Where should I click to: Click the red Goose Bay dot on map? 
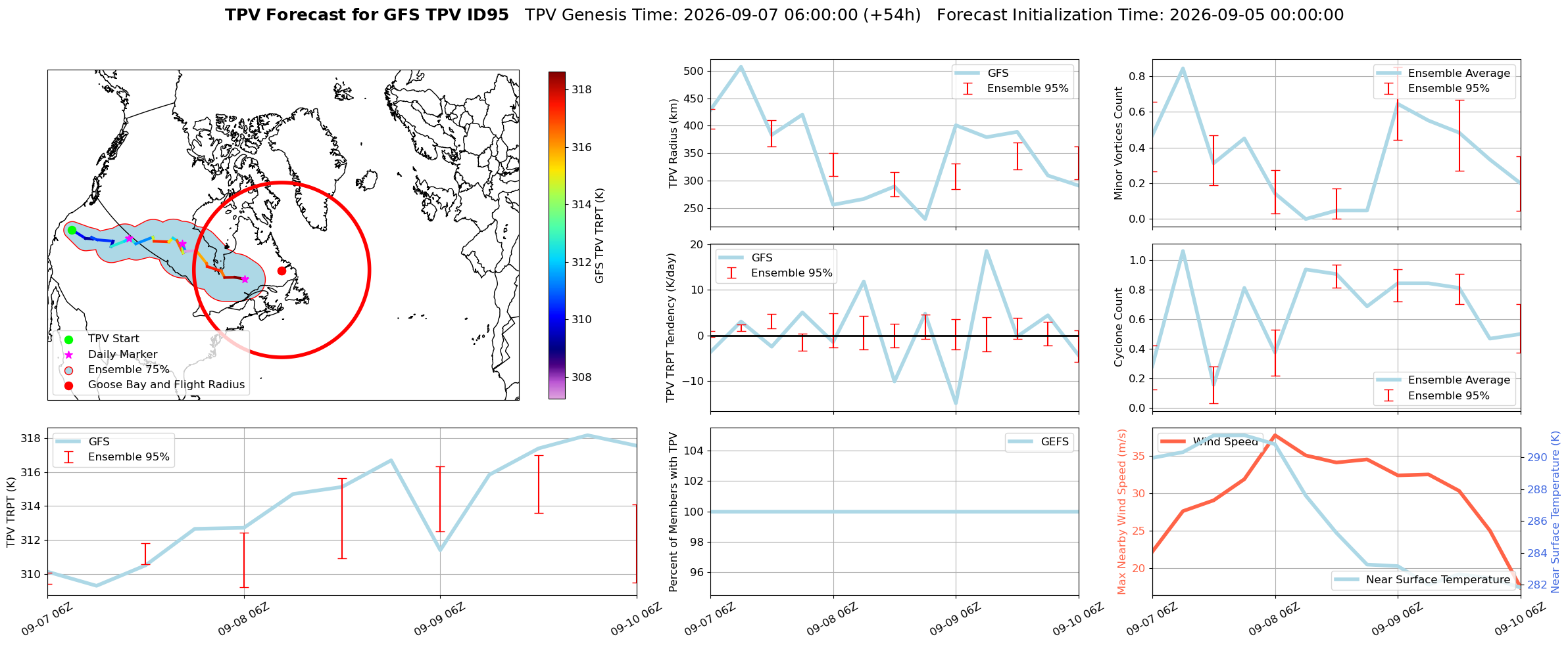282,271
